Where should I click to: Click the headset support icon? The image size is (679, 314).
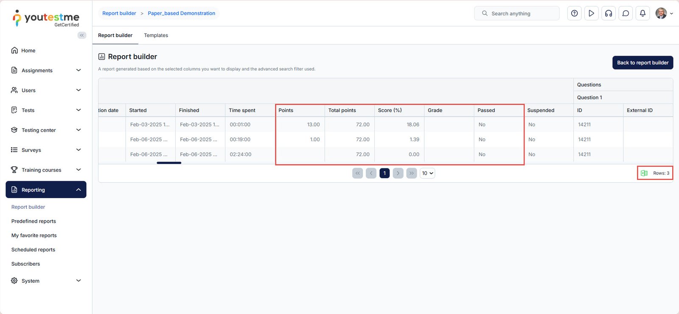(609, 14)
